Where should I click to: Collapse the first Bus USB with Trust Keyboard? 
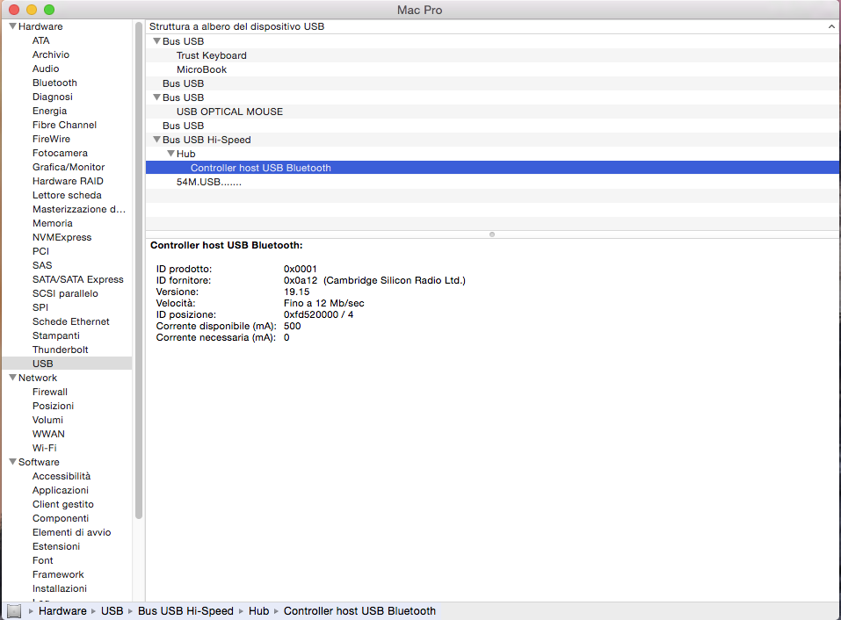(x=156, y=40)
